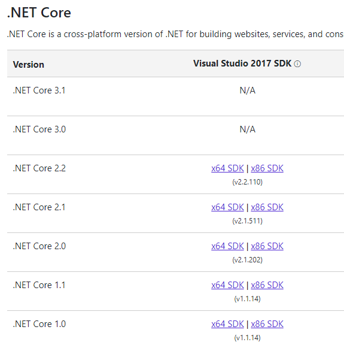Download x64 SDK for .NET Core 2.1

tap(227, 207)
